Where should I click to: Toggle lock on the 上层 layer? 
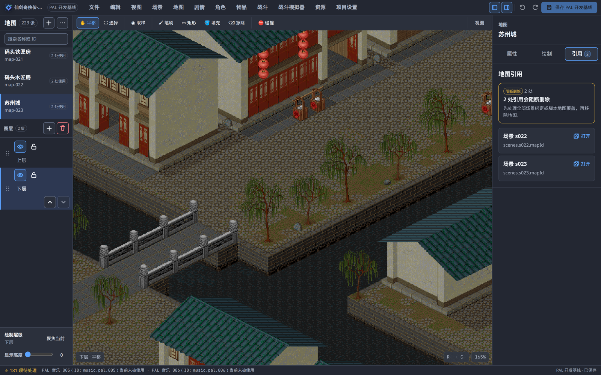pyautogui.click(x=34, y=147)
